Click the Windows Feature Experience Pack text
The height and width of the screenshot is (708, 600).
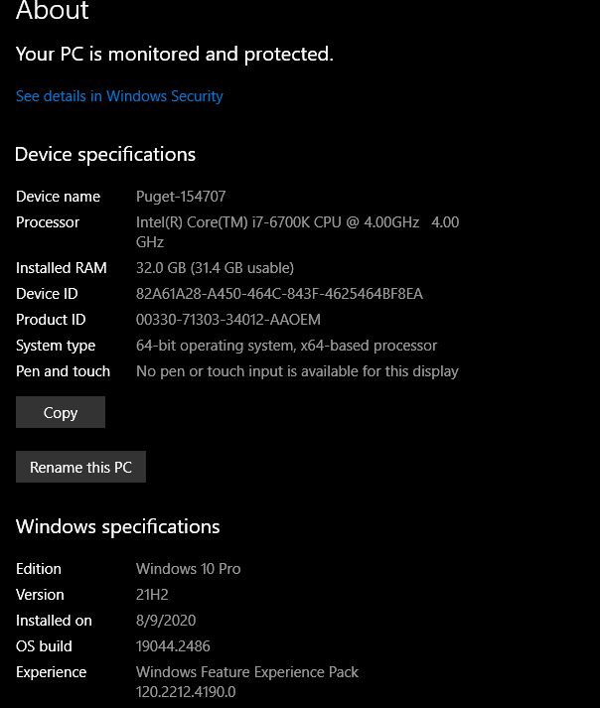point(247,672)
